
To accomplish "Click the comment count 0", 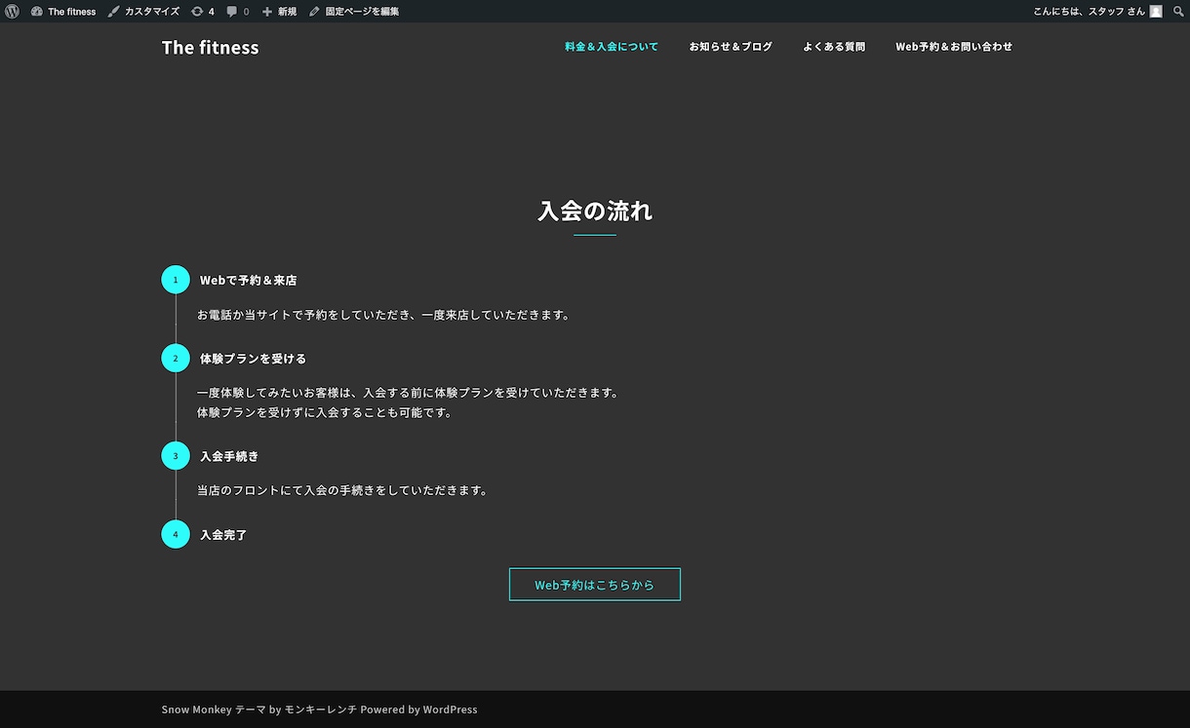I will (246, 12).
